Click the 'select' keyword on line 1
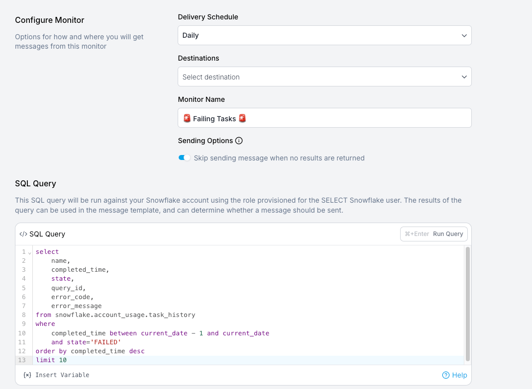Image resolution: width=532 pixels, height=389 pixels. click(47, 252)
